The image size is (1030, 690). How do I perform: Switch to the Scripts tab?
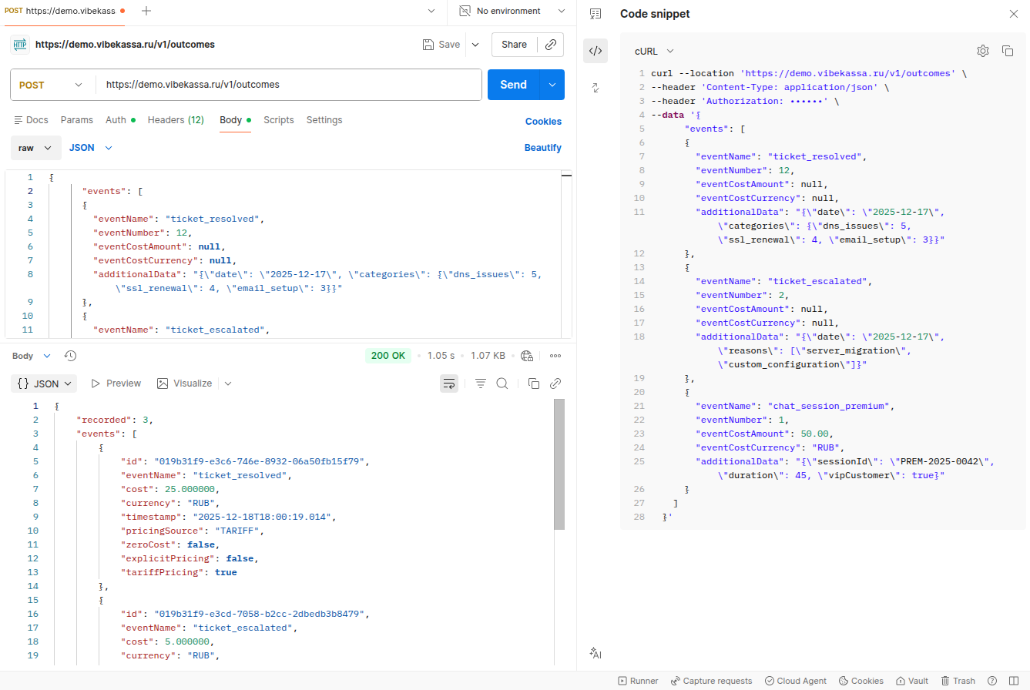tap(279, 120)
